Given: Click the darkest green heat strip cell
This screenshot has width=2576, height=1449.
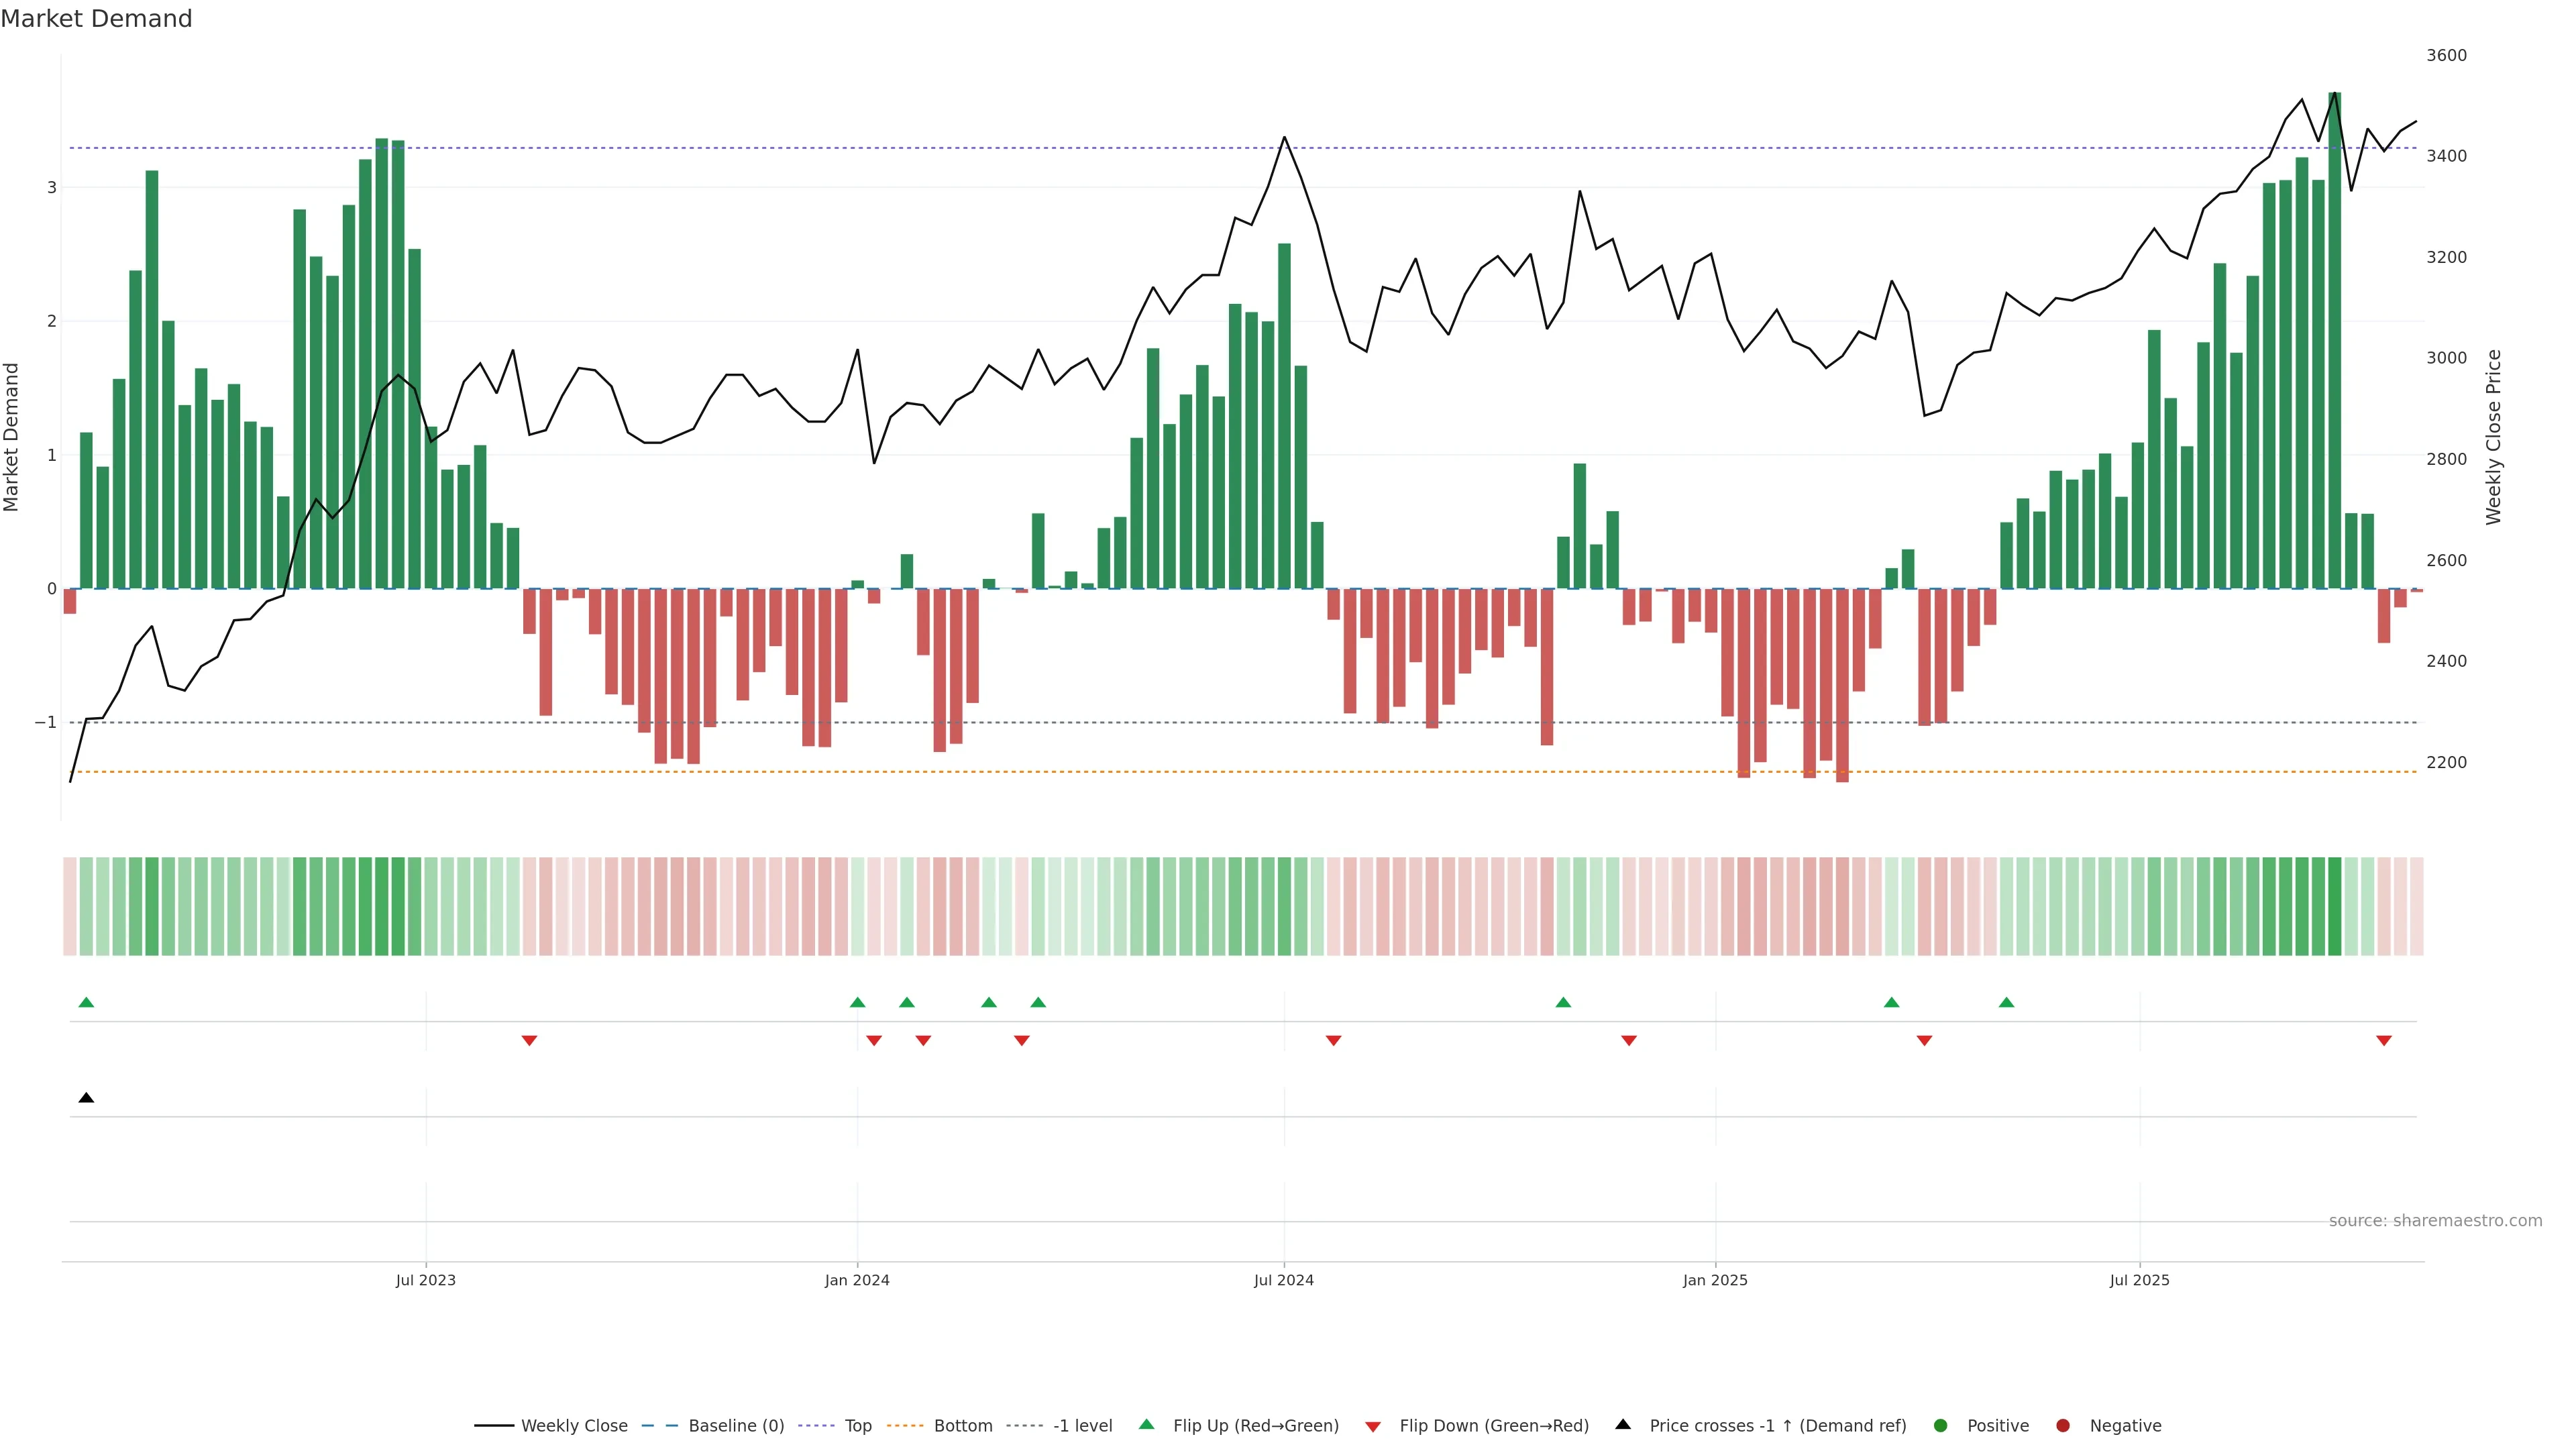Looking at the screenshot, I should [2334, 906].
